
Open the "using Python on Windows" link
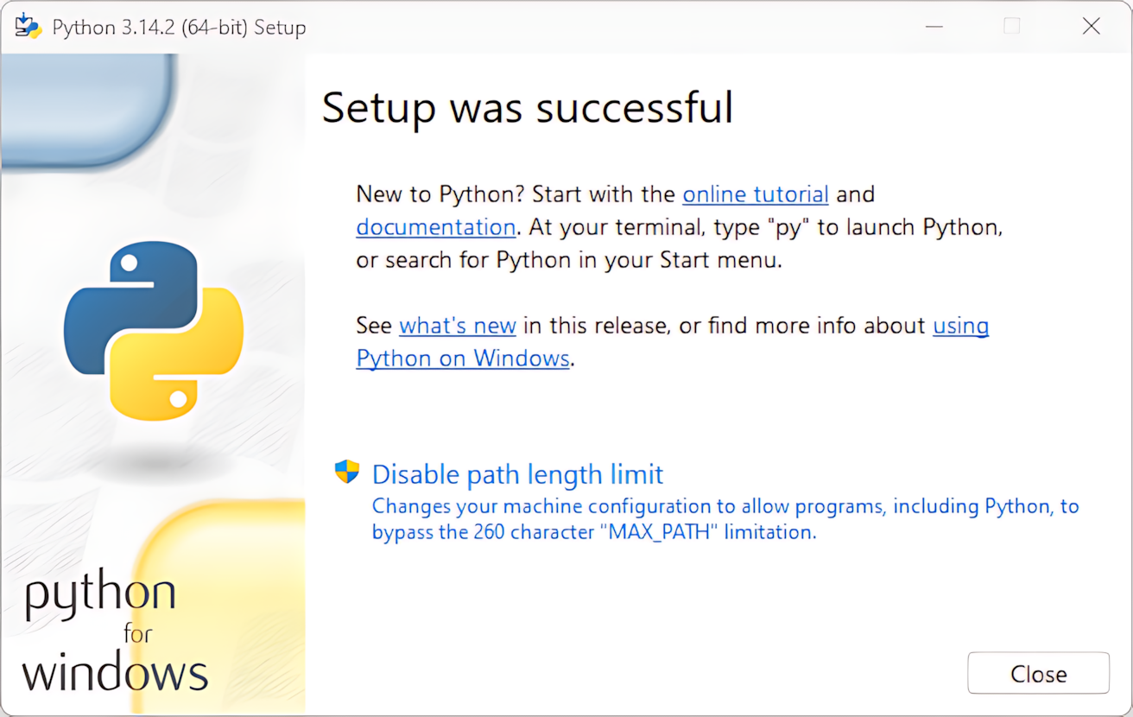[463, 358]
